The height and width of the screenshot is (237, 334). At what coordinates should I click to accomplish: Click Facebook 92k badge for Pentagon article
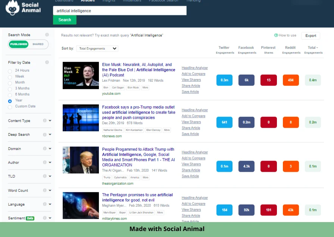246,210
